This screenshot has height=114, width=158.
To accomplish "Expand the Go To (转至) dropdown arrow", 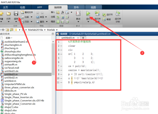I will [x=46, y=17].
